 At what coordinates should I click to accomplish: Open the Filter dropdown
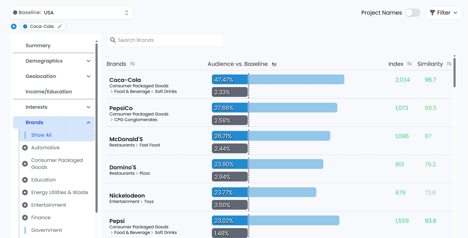444,12
